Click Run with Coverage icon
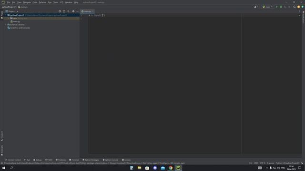 pos(285,7)
